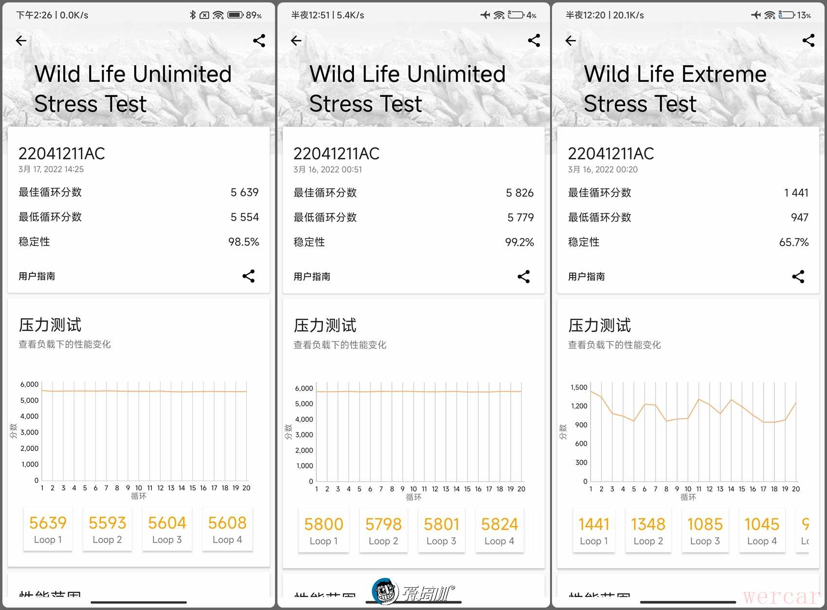Share left screen result from top header
Screen dimensions: 827x610
click(x=259, y=41)
